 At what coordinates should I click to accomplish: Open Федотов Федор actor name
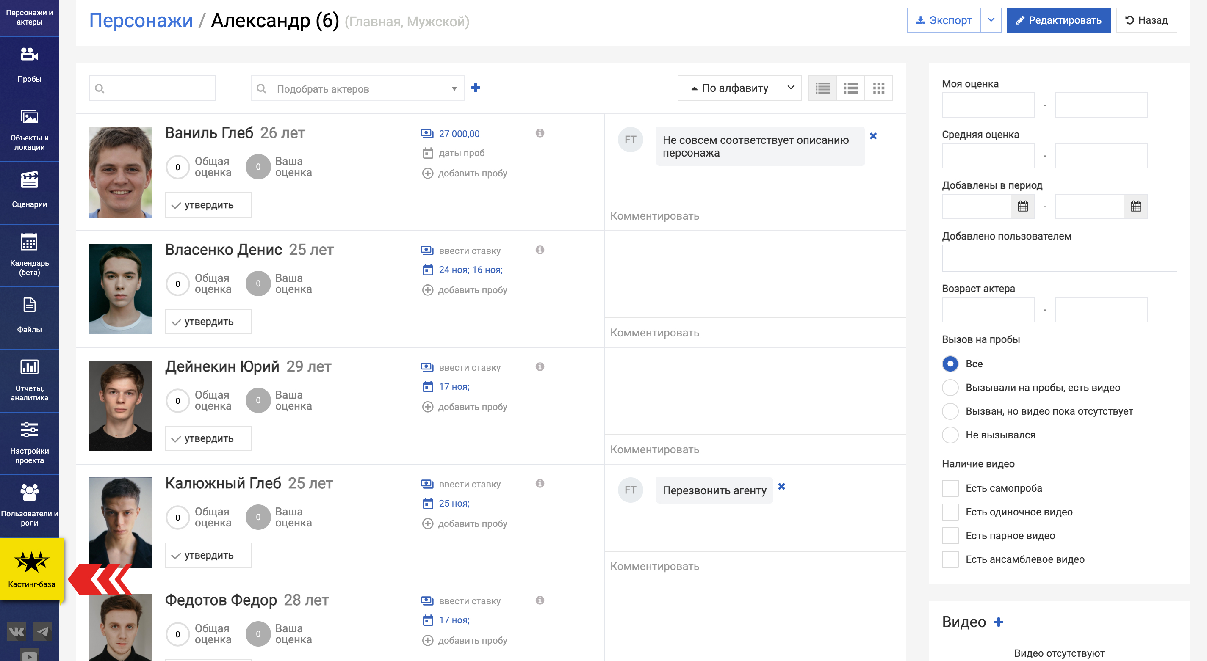click(221, 600)
